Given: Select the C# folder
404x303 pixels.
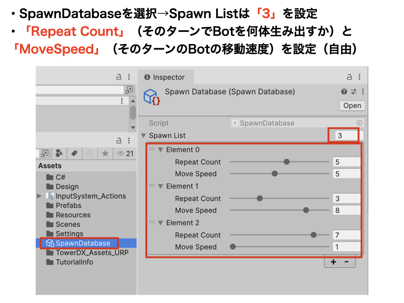Looking at the screenshot, I should (56, 177).
